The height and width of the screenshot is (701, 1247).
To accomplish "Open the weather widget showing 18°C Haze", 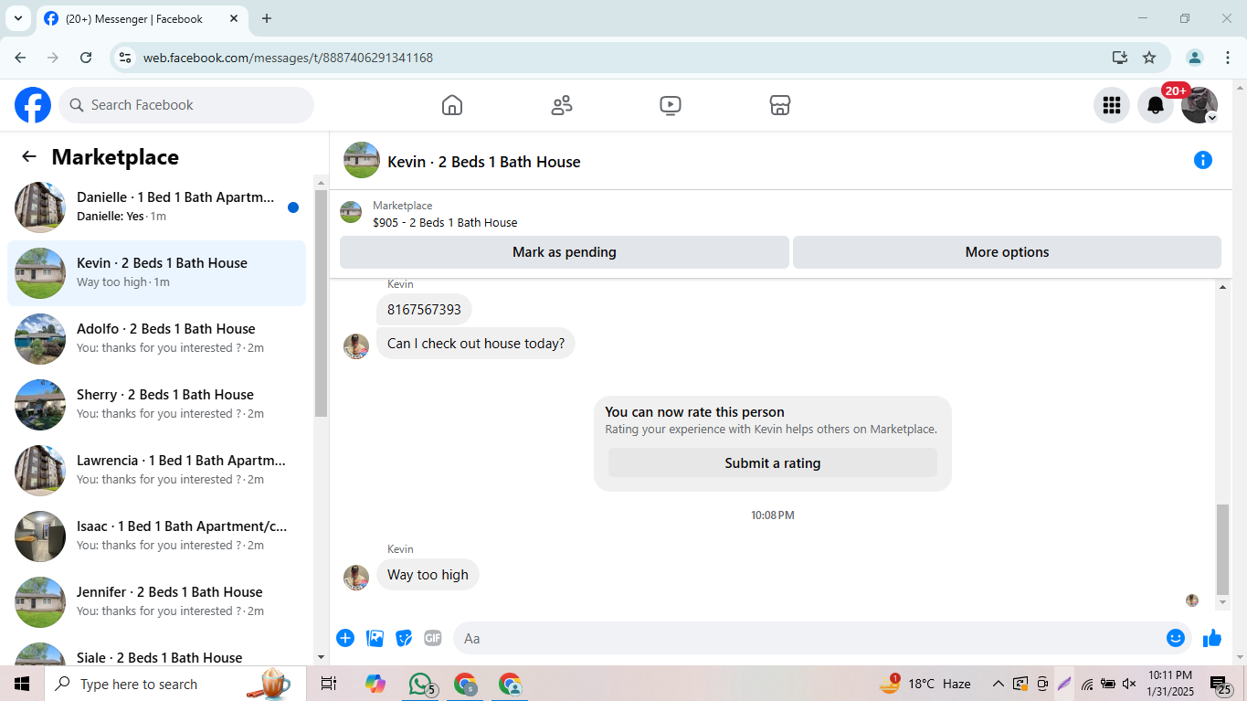I will click(925, 684).
